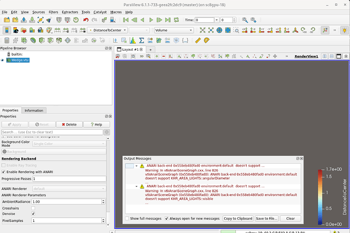Step to next frame
Image resolution: width=350 pixels, height=233 pixels.
pyautogui.click(x=159, y=20)
